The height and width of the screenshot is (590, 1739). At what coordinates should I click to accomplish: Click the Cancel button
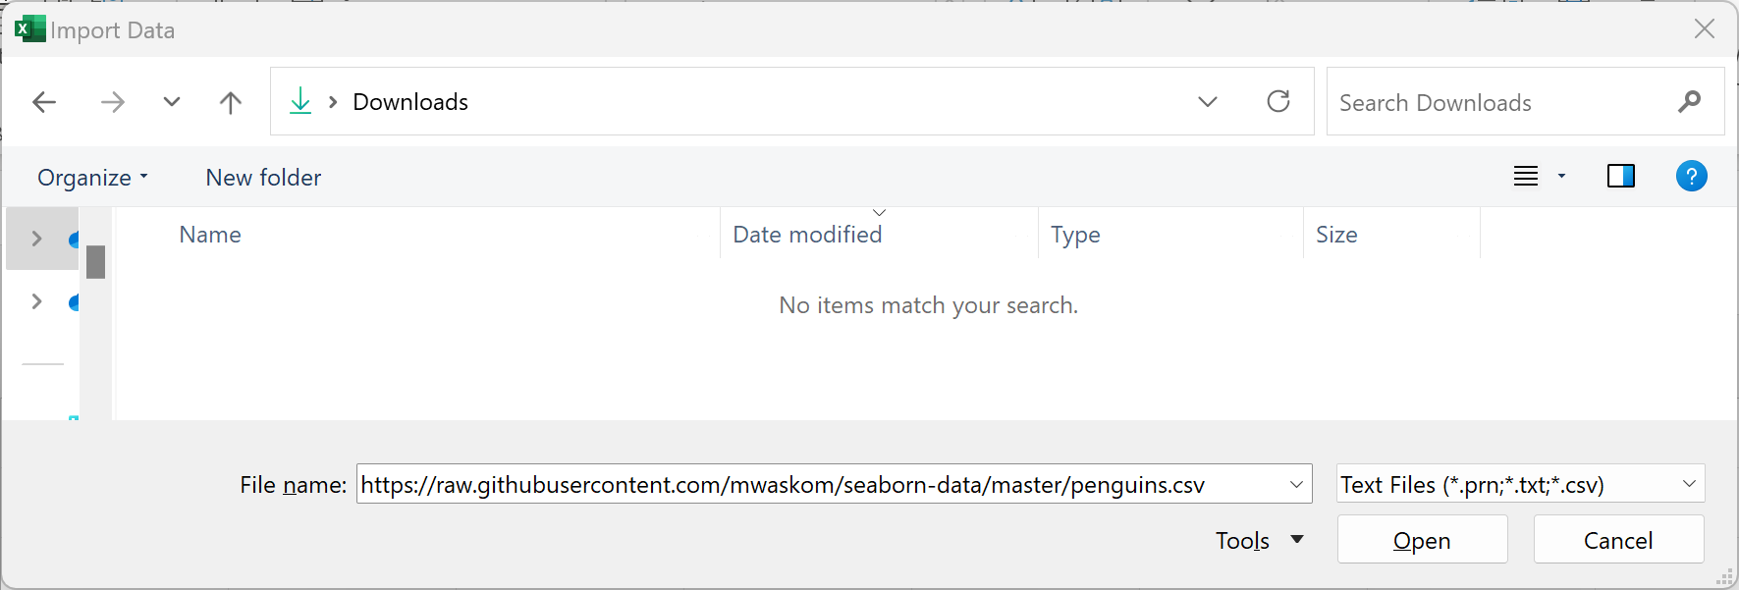pos(1618,540)
